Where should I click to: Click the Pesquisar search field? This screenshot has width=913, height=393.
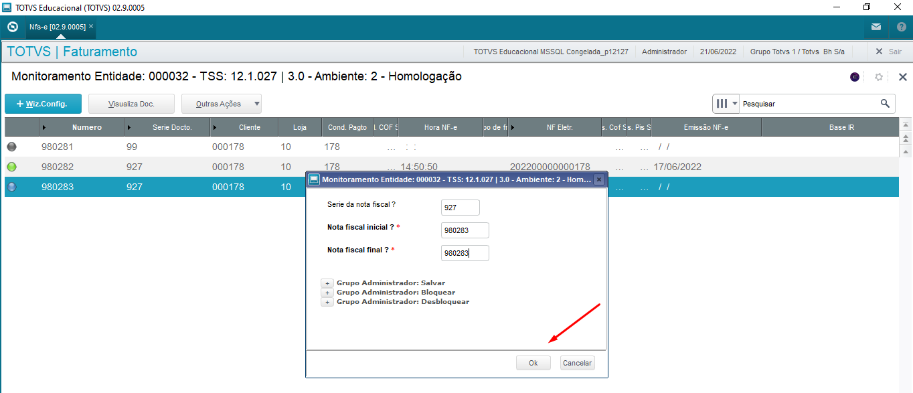pos(809,104)
